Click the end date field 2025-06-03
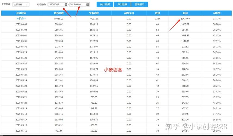 [x=79, y=4]
